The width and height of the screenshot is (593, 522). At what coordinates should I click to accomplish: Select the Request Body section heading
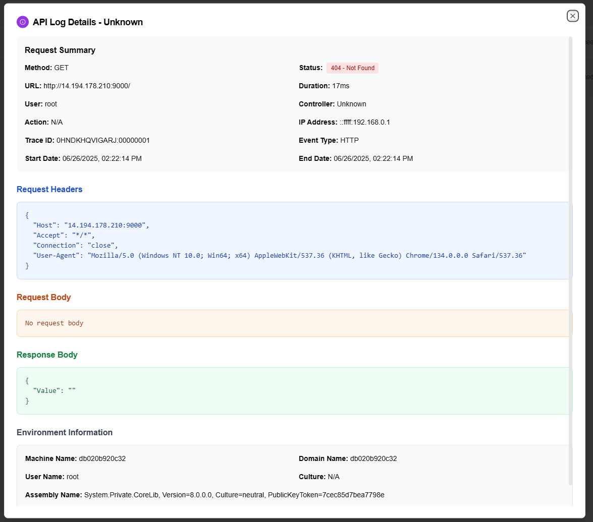pyautogui.click(x=44, y=298)
